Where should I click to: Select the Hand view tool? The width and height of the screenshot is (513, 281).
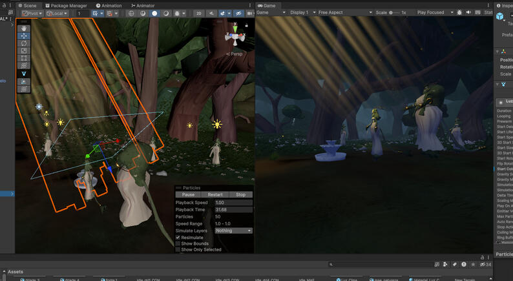[x=24, y=28]
